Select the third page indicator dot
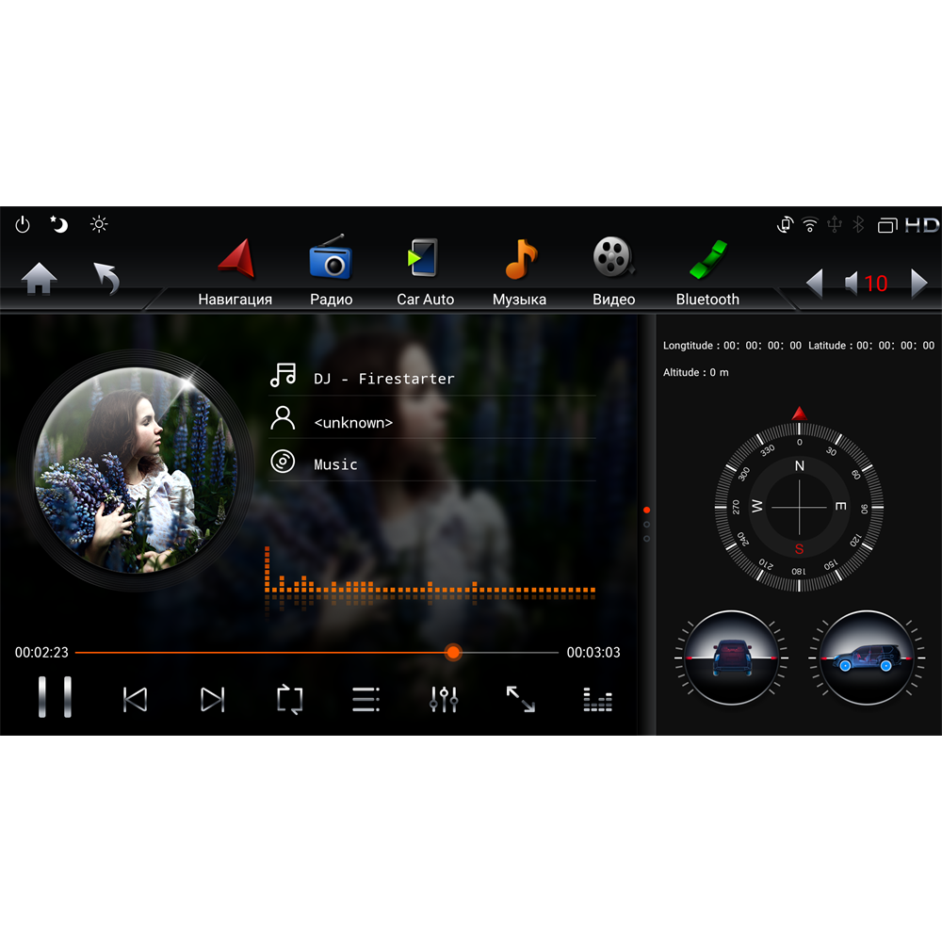 pyautogui.click(x=646, y=539)
